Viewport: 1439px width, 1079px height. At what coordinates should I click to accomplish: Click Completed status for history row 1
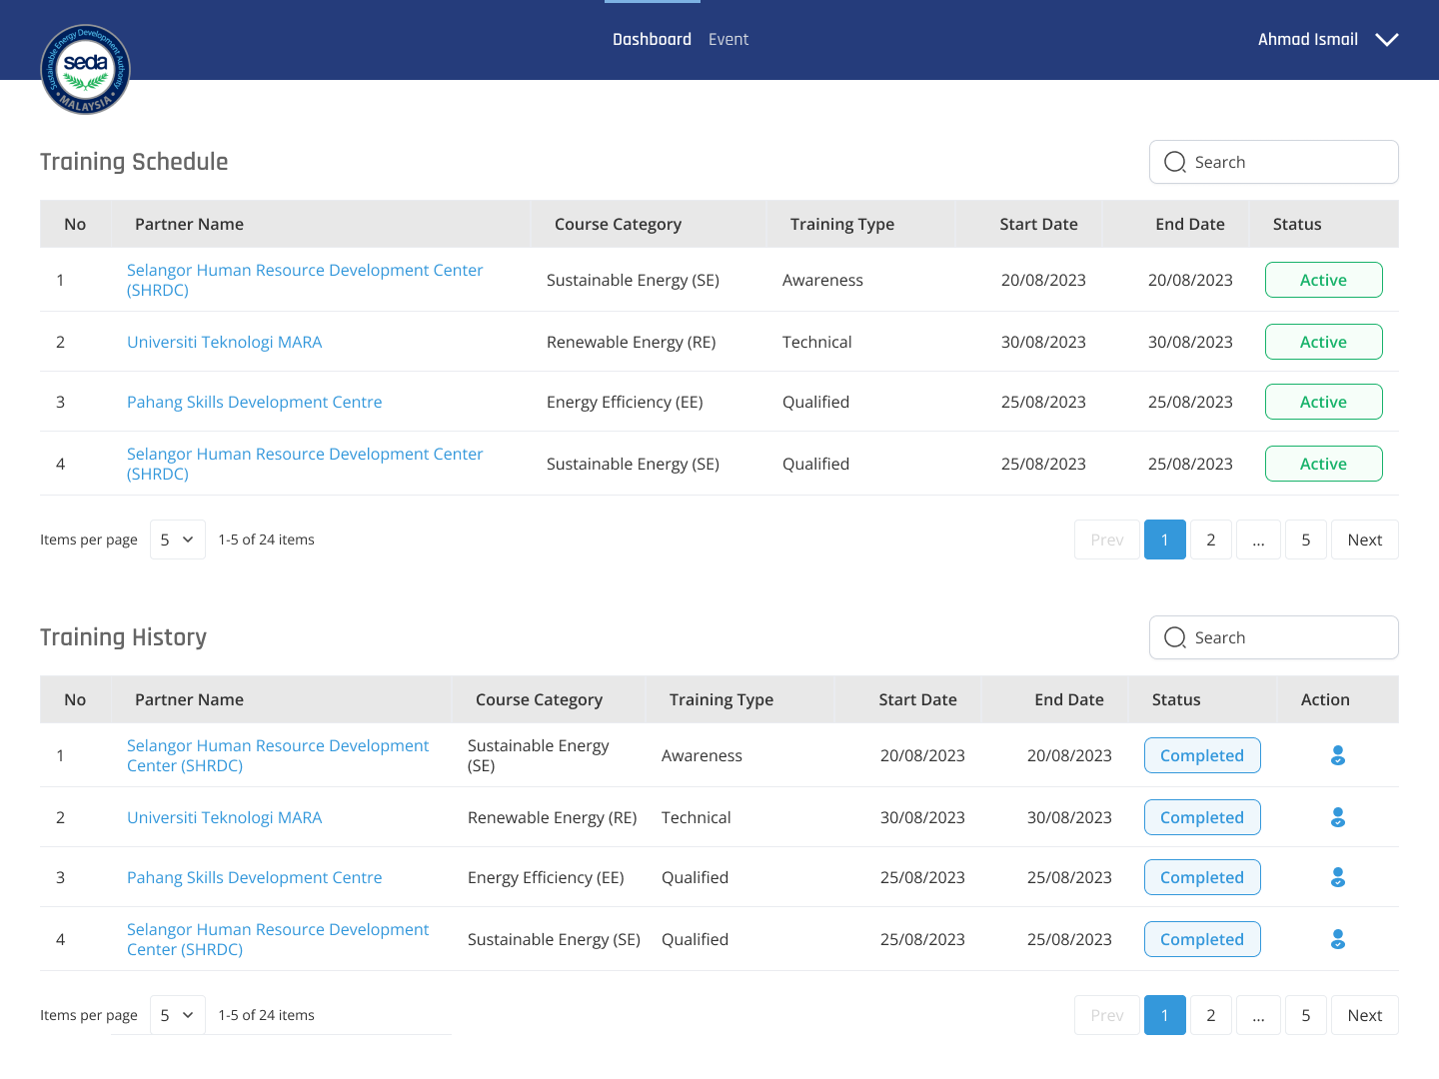tap(1202, 755)
